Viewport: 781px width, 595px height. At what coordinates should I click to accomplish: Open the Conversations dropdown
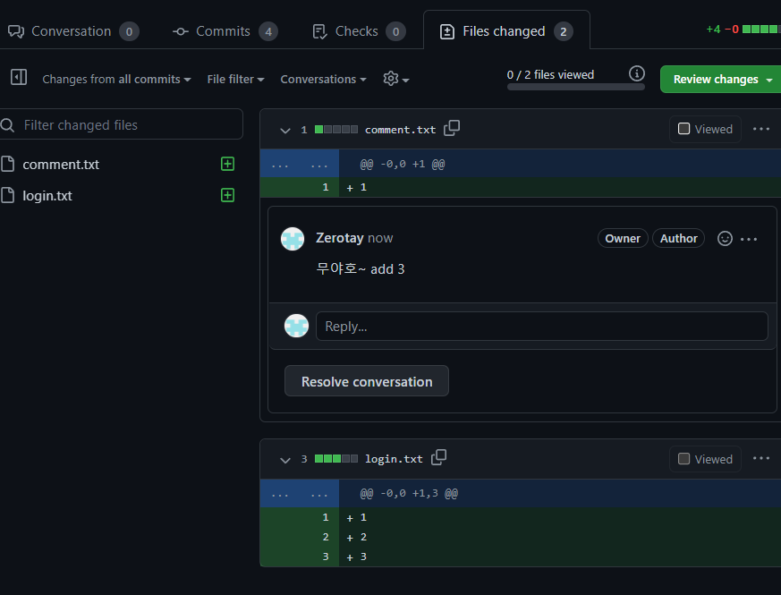tap(323, 80)
